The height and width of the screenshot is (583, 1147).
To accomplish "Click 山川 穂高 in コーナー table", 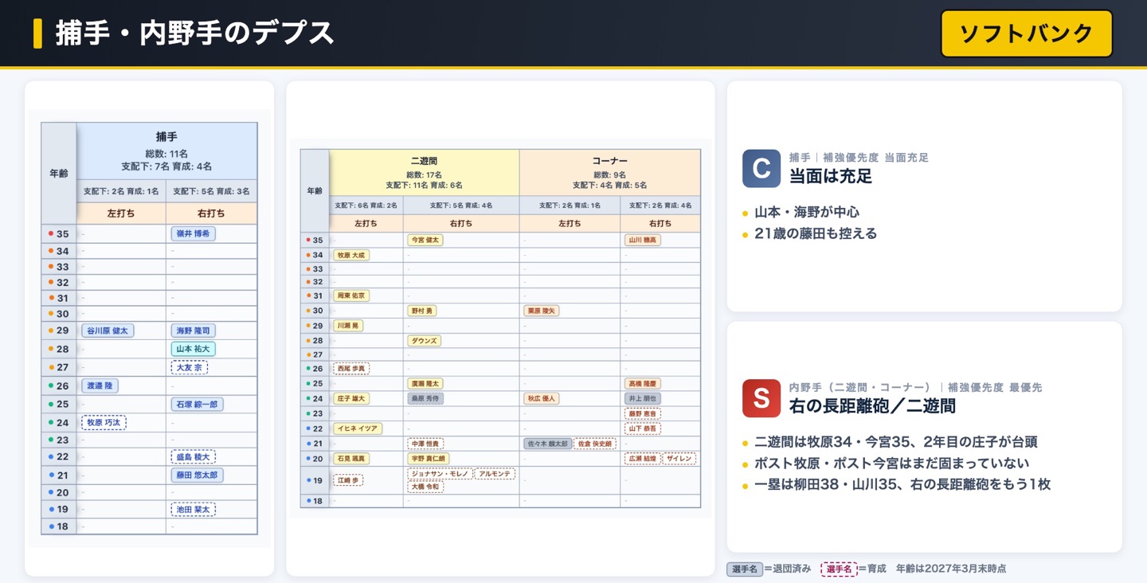I will coord(643,240).
